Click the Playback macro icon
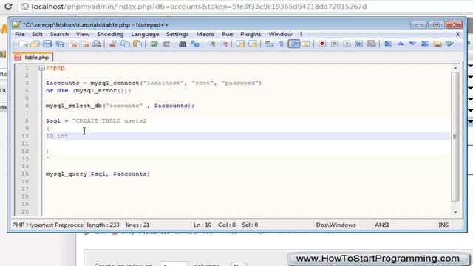 click(347, 44)
